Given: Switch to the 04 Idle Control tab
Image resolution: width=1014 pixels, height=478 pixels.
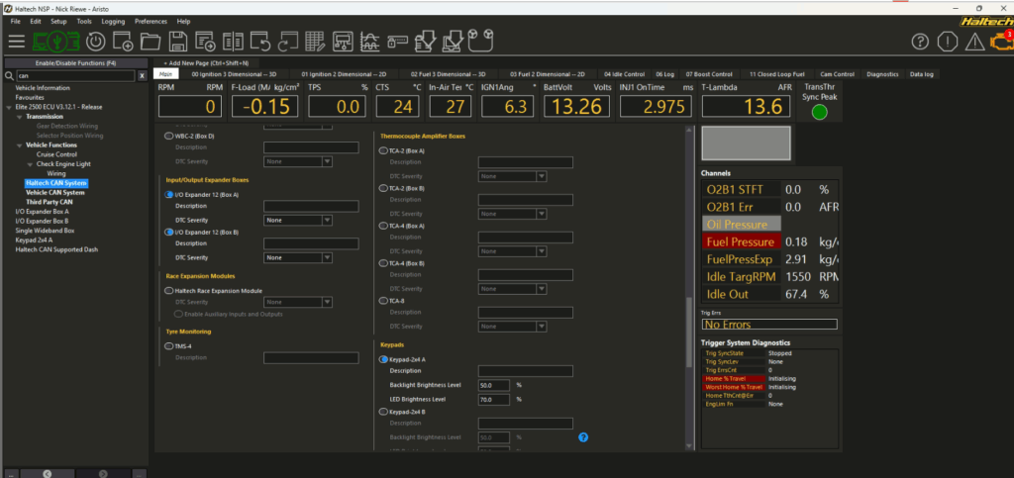Looking at the screenshot, I should point(624,74).
